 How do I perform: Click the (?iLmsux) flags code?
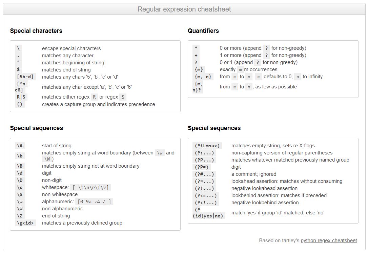(207, 146)
